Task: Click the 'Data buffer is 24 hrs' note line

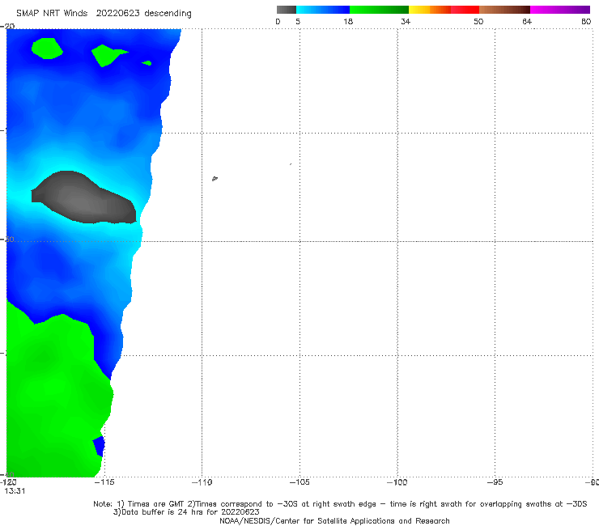Action: pyautogui.click(x=186, y=512)
